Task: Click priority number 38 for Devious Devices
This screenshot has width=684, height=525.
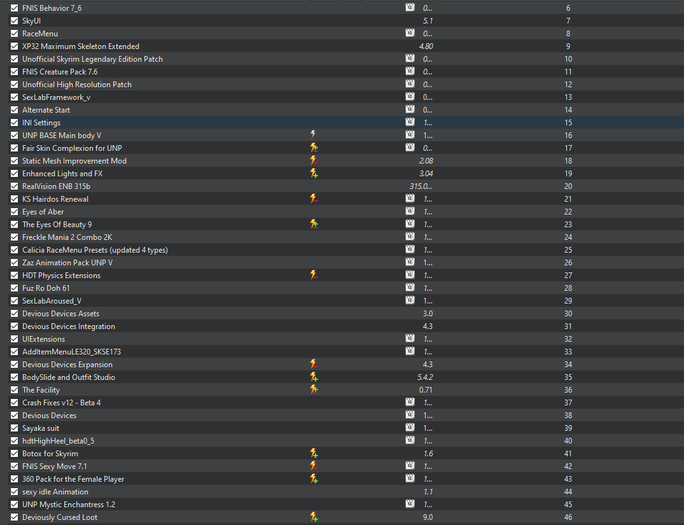Action: click(568, 415)
